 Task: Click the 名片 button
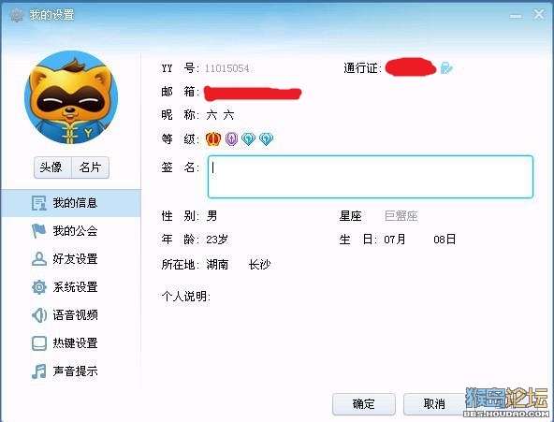[90, 167]
